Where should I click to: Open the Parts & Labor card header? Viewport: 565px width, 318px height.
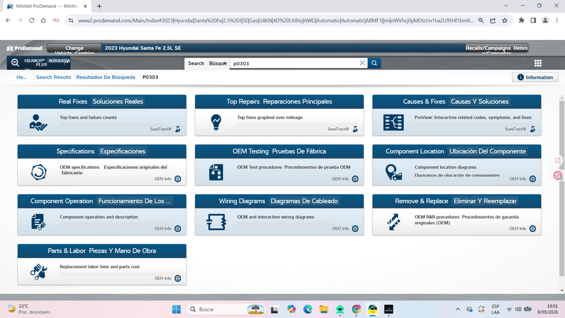tap(102, 251)
